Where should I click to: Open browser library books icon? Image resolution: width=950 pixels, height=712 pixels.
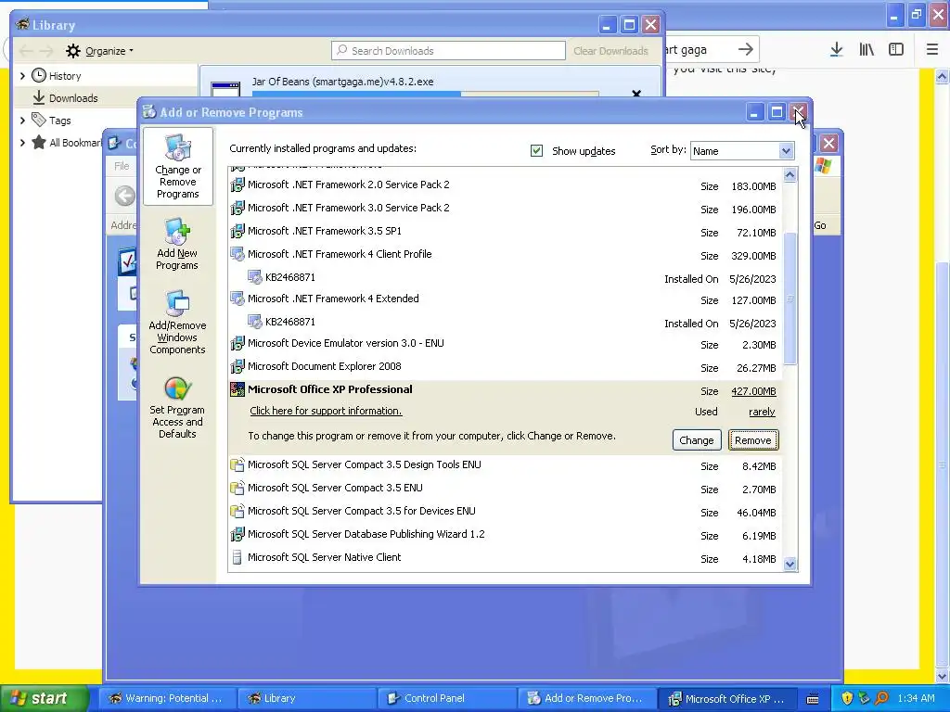pos(867,50)
